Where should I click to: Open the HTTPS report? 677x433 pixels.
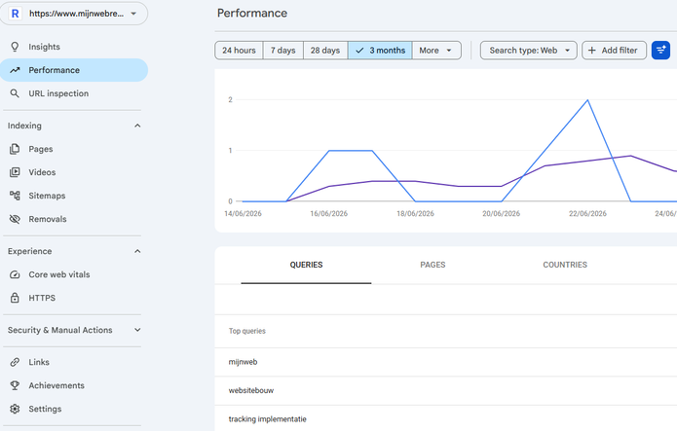click(74, 298)
